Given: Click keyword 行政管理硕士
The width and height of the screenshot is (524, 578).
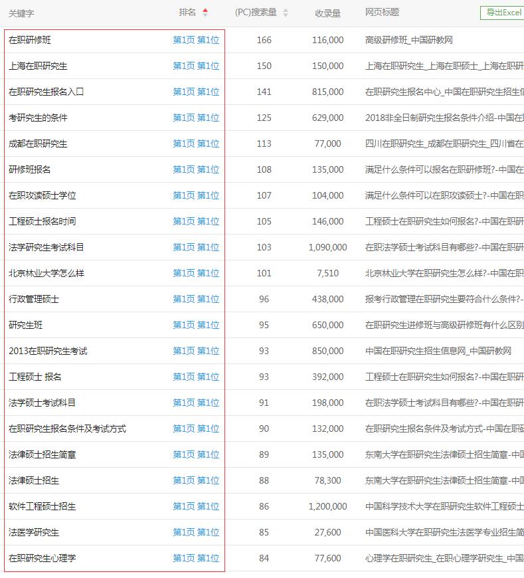Looking at the screenshot, I should (34, 299).
